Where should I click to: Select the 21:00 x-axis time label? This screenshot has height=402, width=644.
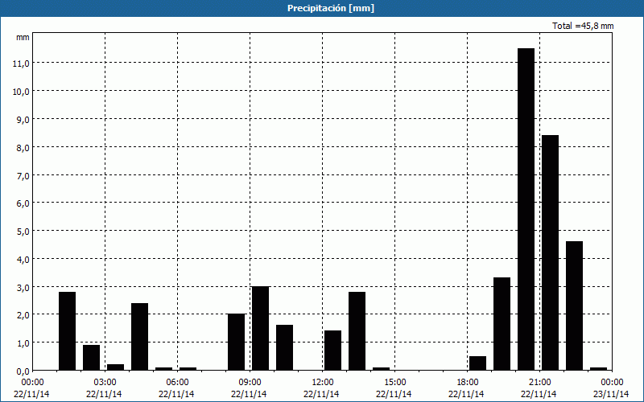pyautogui.click(x=539, y=383)
